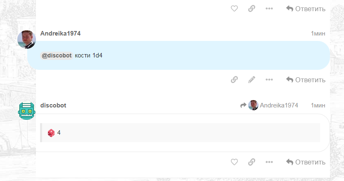Show more actions for Andreika1974's post
This screenshot has height=181, width=344.
tap(269, 79)
